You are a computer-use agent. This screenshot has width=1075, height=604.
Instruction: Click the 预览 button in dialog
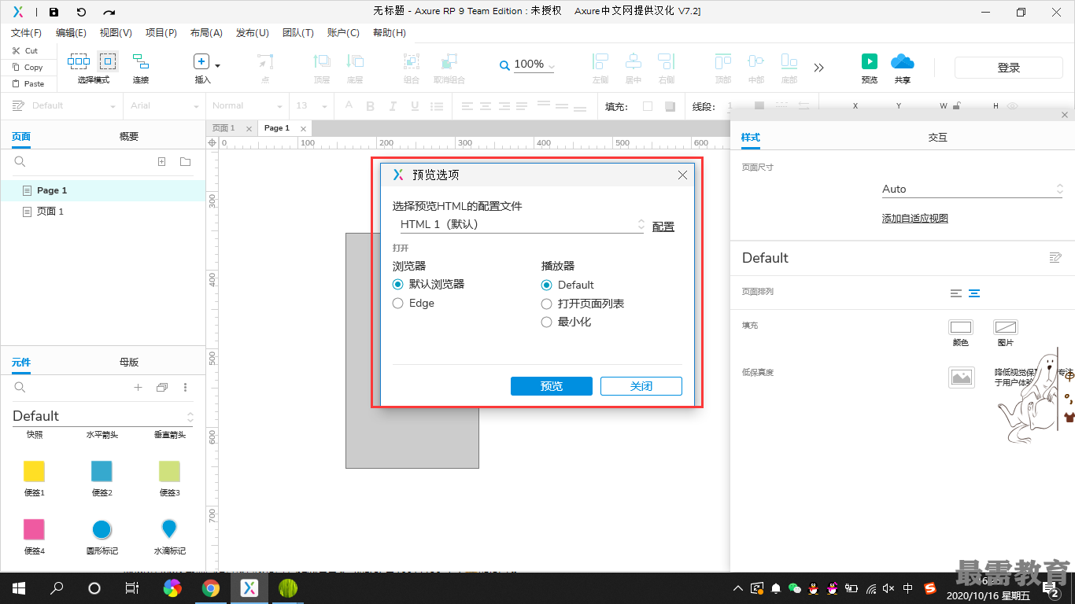(552, 386)
